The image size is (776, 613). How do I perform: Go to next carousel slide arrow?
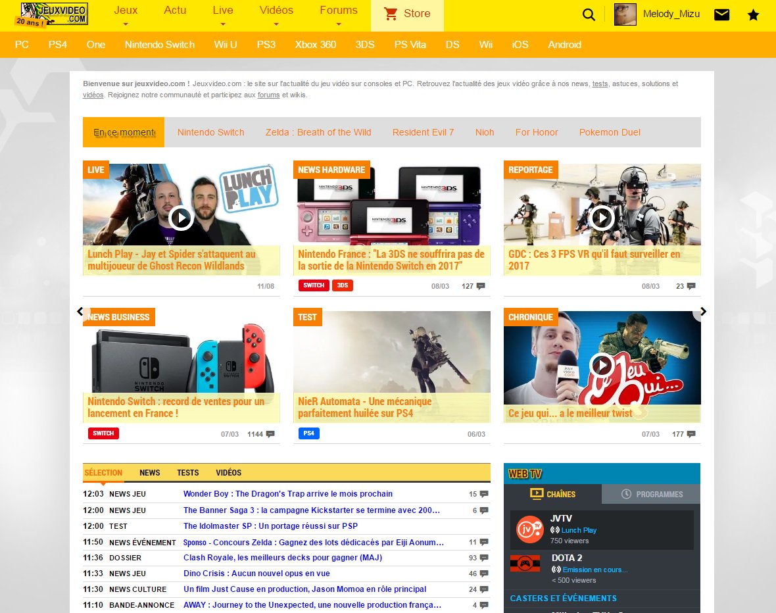(703, 312)
